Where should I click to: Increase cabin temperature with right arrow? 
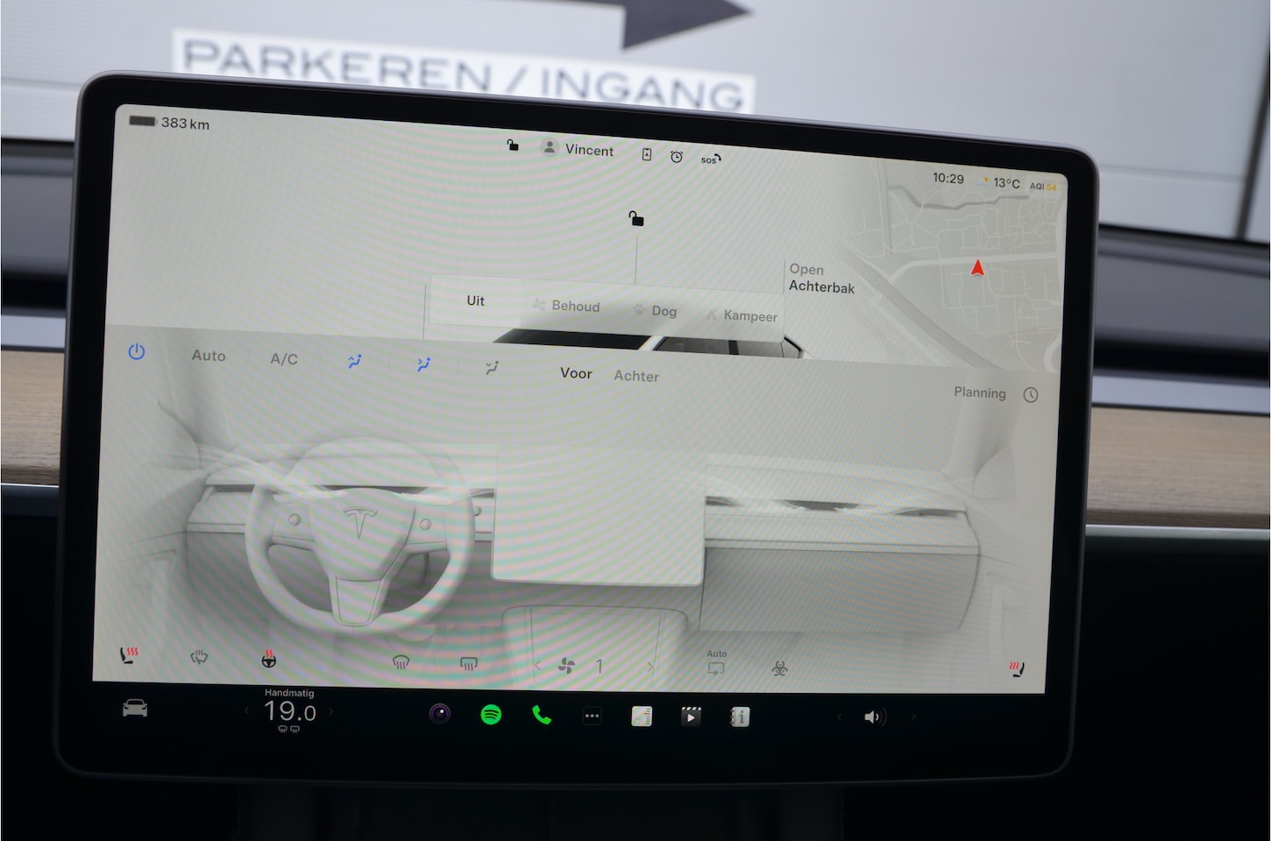(x=331, y=712)
